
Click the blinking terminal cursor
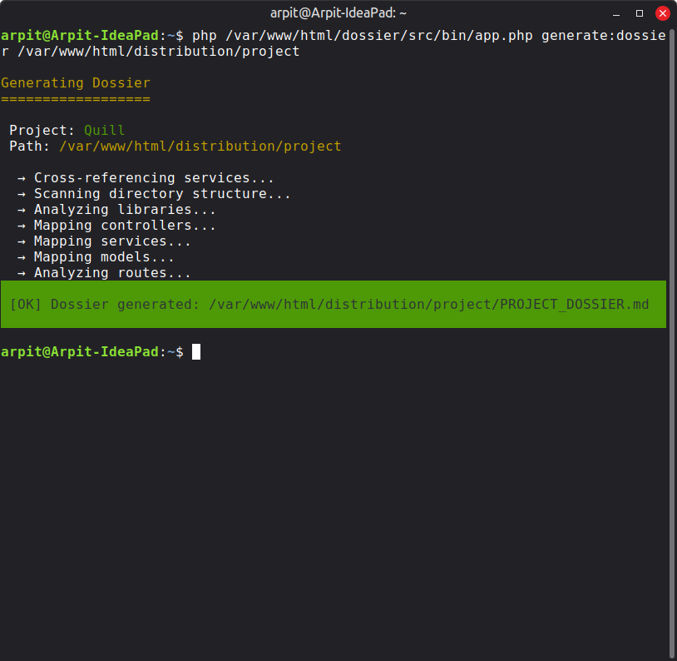[x=196, y=351]
